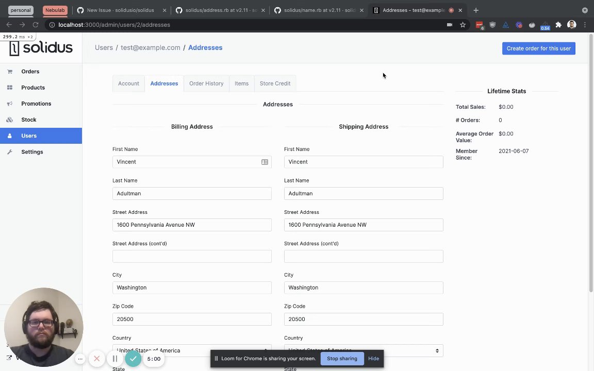Click shipping Last Name field
This screenshot has width=594, height=371.
tap(364, 193)
